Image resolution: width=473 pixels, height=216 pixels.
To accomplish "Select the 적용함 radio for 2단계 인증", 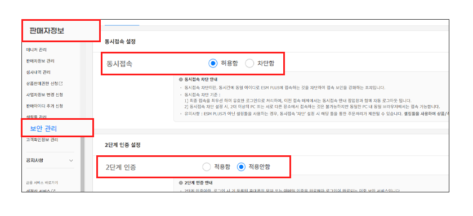I will [207, 167].
